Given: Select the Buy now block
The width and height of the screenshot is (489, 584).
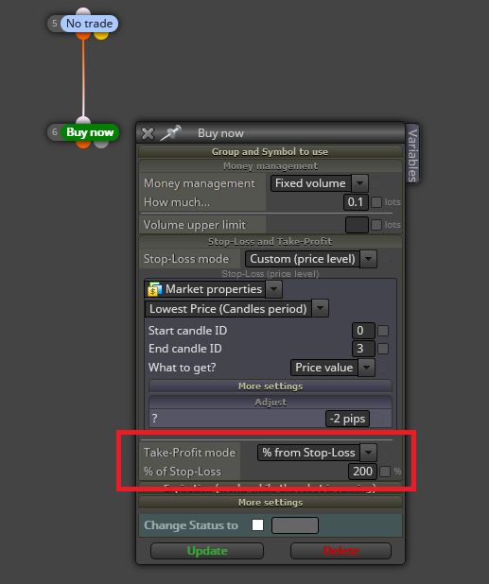Looking at the screenshot, I should click(90, 132).
